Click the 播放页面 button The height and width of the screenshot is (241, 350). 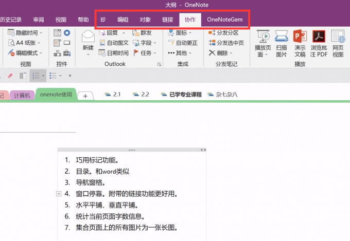coord(262,44)
